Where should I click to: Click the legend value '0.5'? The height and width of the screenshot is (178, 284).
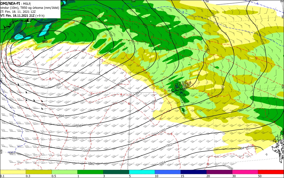(54, 176)
